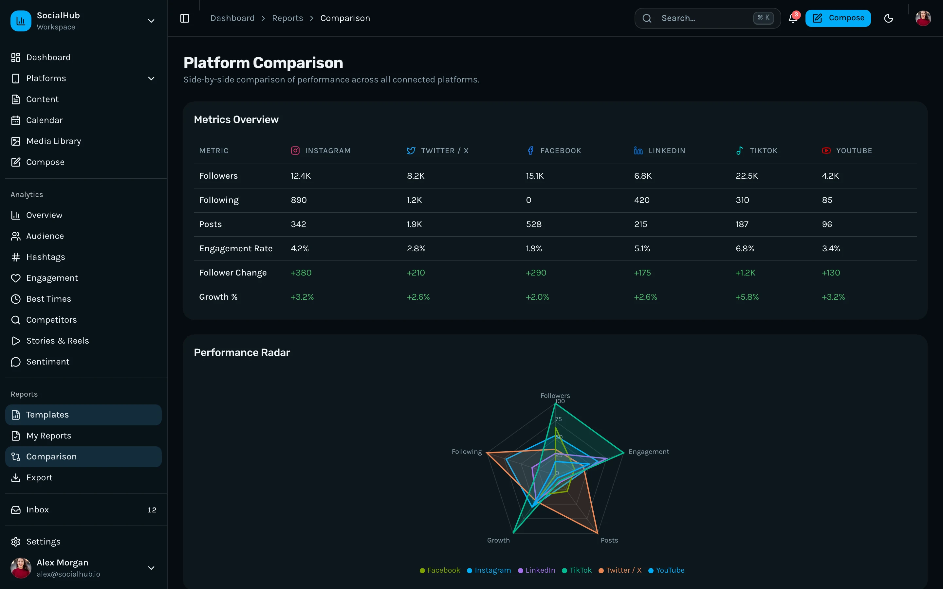Focus the Search field

click(x=707, y=18)
